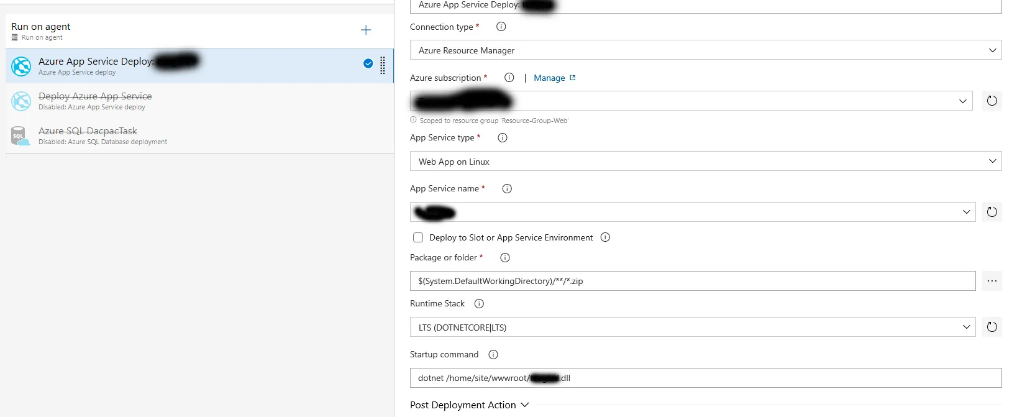1012x417 pixels.
Task: Show info for App Service name
Action: 507,189
